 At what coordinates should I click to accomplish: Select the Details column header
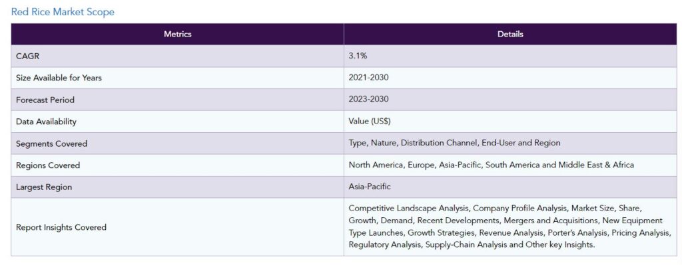pyautogui.click(x=510, y=35)
